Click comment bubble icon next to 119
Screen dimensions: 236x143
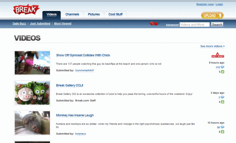point(222,67)
